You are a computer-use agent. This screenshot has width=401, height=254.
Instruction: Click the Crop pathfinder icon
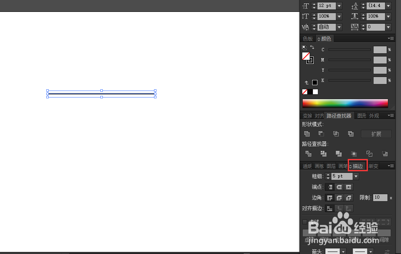point(354,154)
